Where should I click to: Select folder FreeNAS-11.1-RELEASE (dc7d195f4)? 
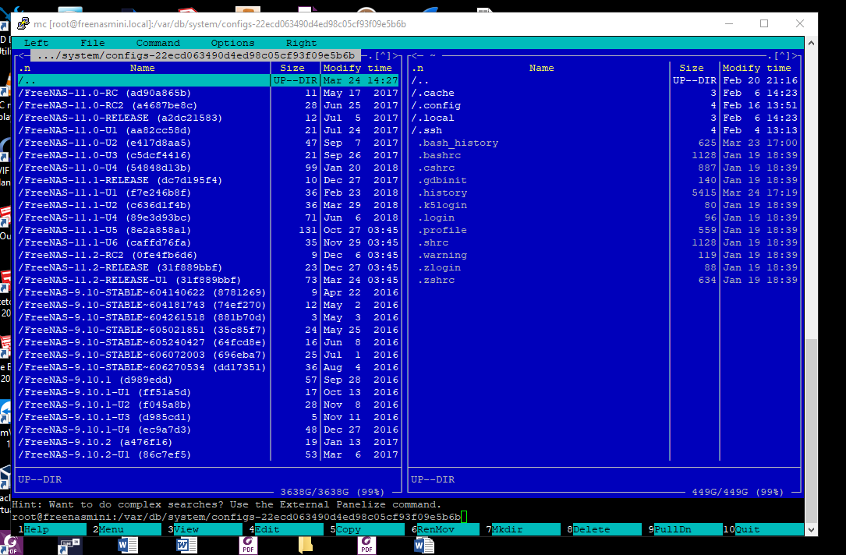click(x=208, y=180)
